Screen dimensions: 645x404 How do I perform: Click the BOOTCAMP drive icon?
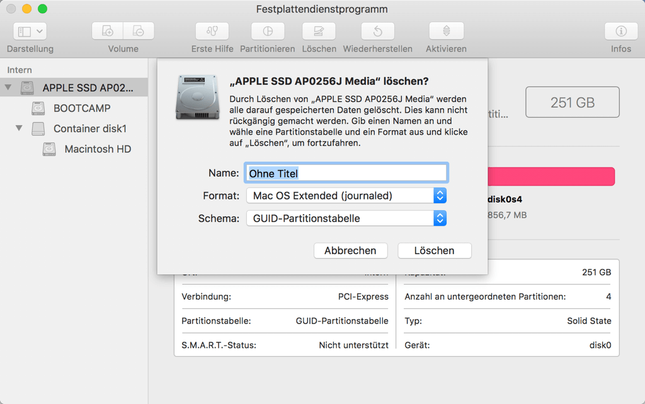tap(38, 108)
